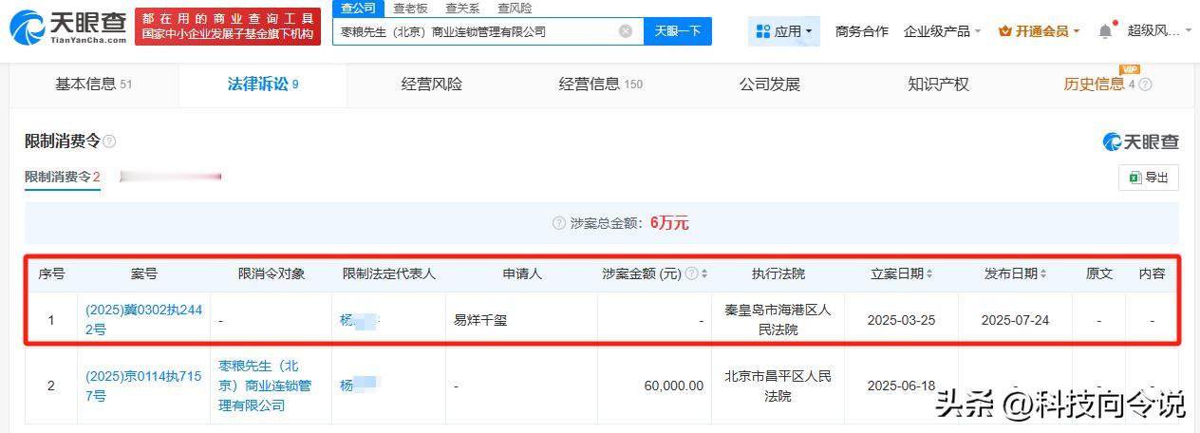This screenshot has height=433, width=1200.
Task: Open the notifications bell icon
Action: pyautogui.click(x=1106, y=31)
